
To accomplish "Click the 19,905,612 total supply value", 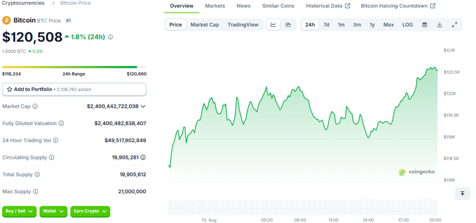I will (133, 175).
